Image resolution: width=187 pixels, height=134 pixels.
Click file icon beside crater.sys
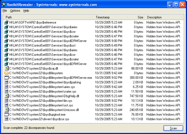(6, 91)
